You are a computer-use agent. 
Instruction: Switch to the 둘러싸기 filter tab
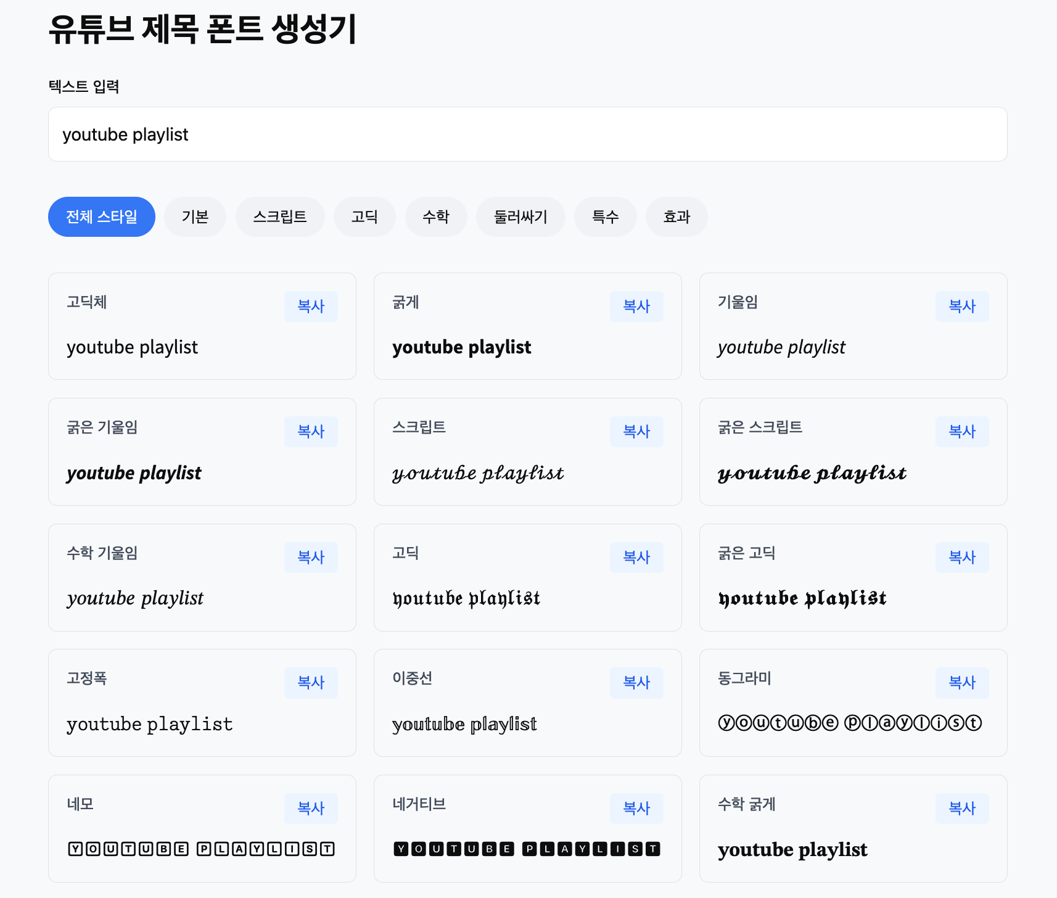pyautogui.click(x=520, y=216)
